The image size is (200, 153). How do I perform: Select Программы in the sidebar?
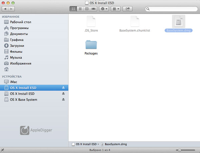(x=19, y=28)
